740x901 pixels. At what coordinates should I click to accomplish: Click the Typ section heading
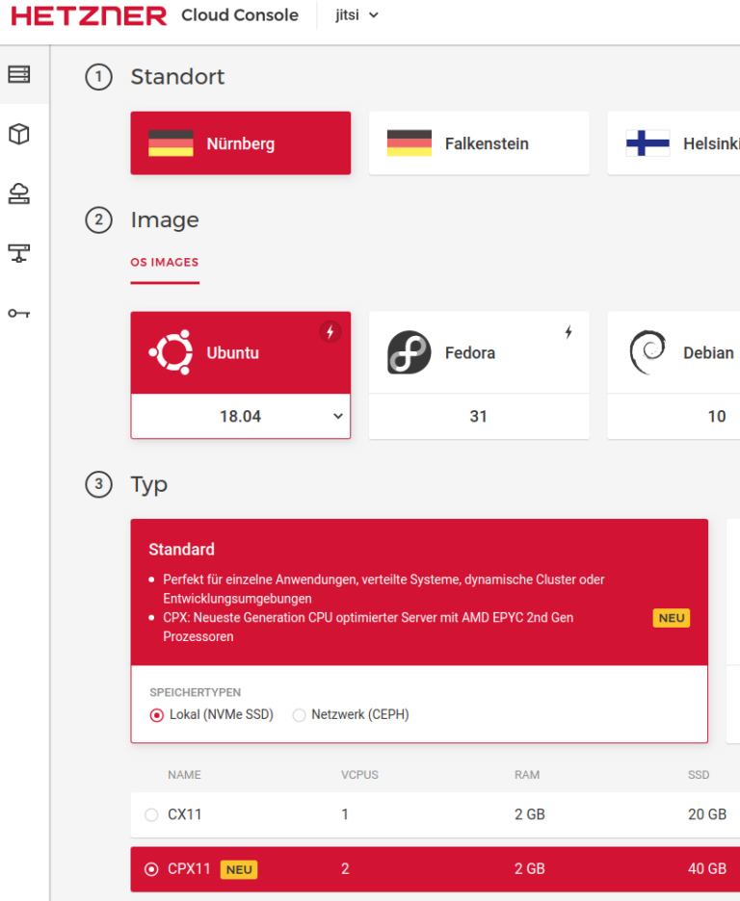click(149, 485)
